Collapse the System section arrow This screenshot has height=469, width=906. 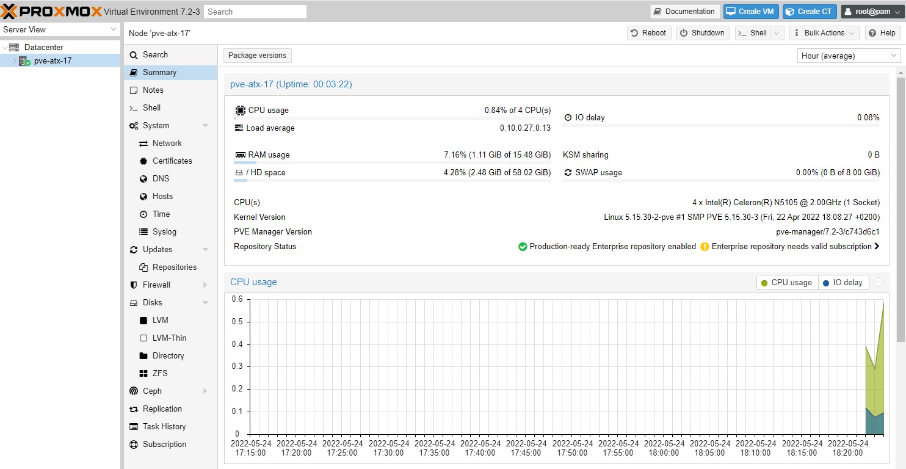205,126
